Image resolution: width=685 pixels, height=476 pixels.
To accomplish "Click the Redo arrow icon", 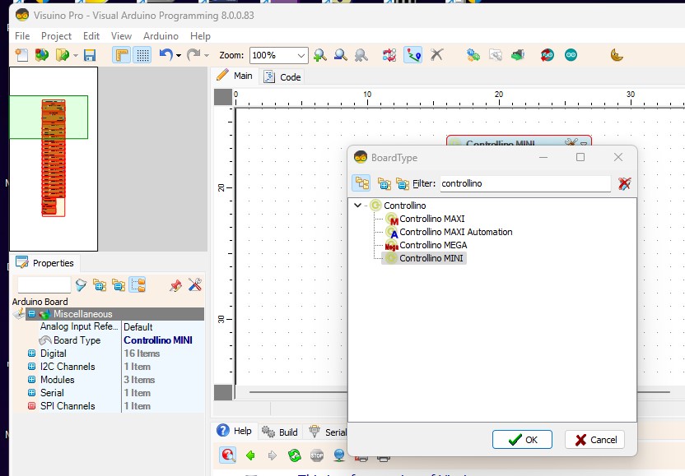I will point(193,55).
